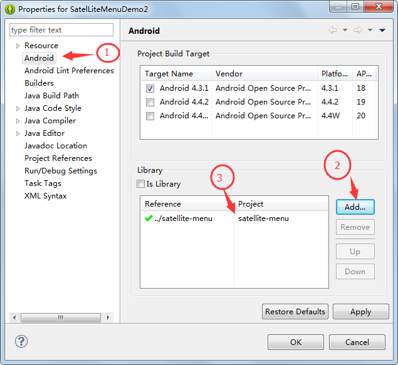Confirm with the OK button
Screen dimensions: 398x365
coord(296,342)
